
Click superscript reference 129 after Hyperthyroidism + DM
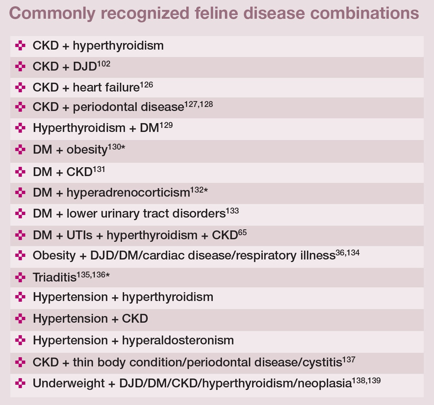tap(166, 125)
